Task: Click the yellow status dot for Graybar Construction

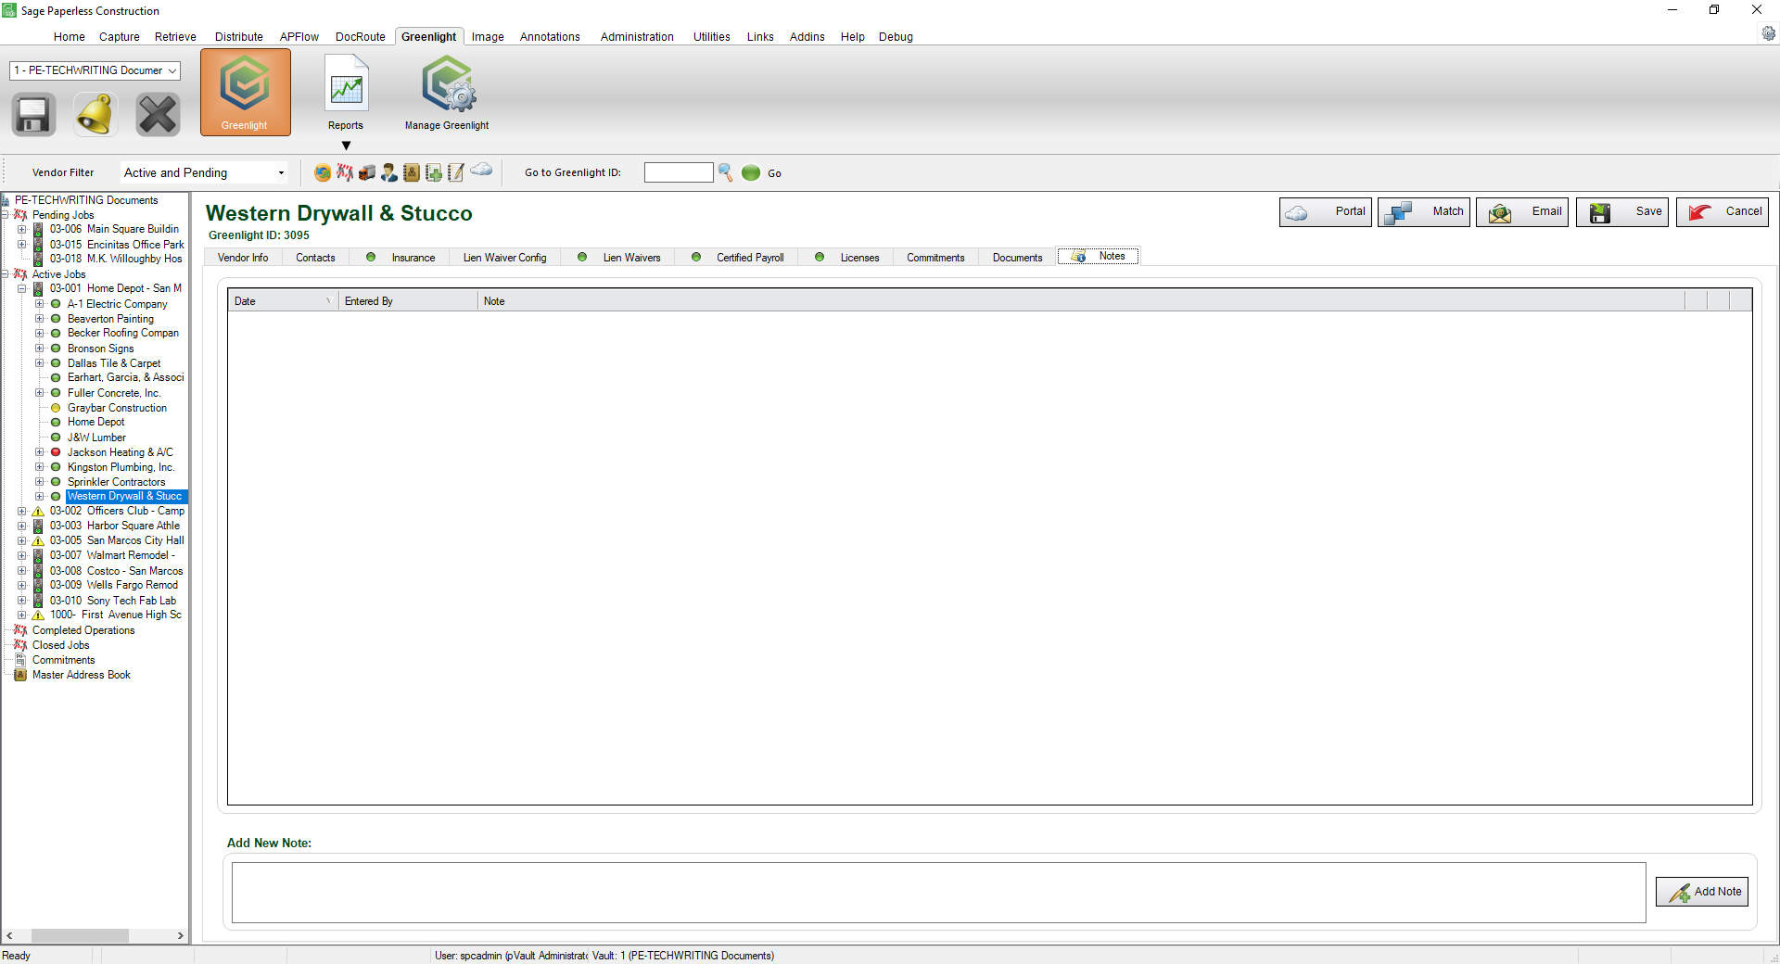Action: (x=56, y=408)
